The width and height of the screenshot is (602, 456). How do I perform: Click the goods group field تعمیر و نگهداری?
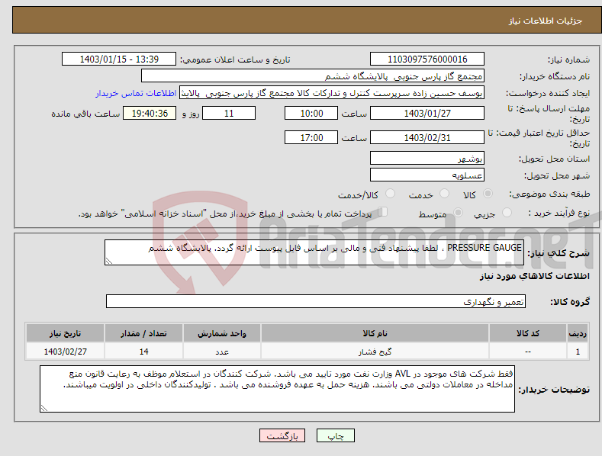(x=316, y=302)
